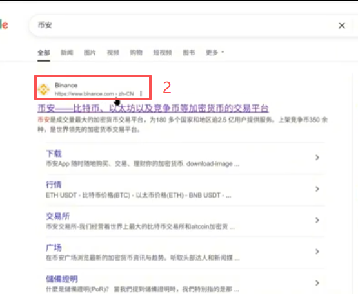Screen dimensions: 358x294
Task: Switch to the 图书 tab
Action: coord(189,53)
